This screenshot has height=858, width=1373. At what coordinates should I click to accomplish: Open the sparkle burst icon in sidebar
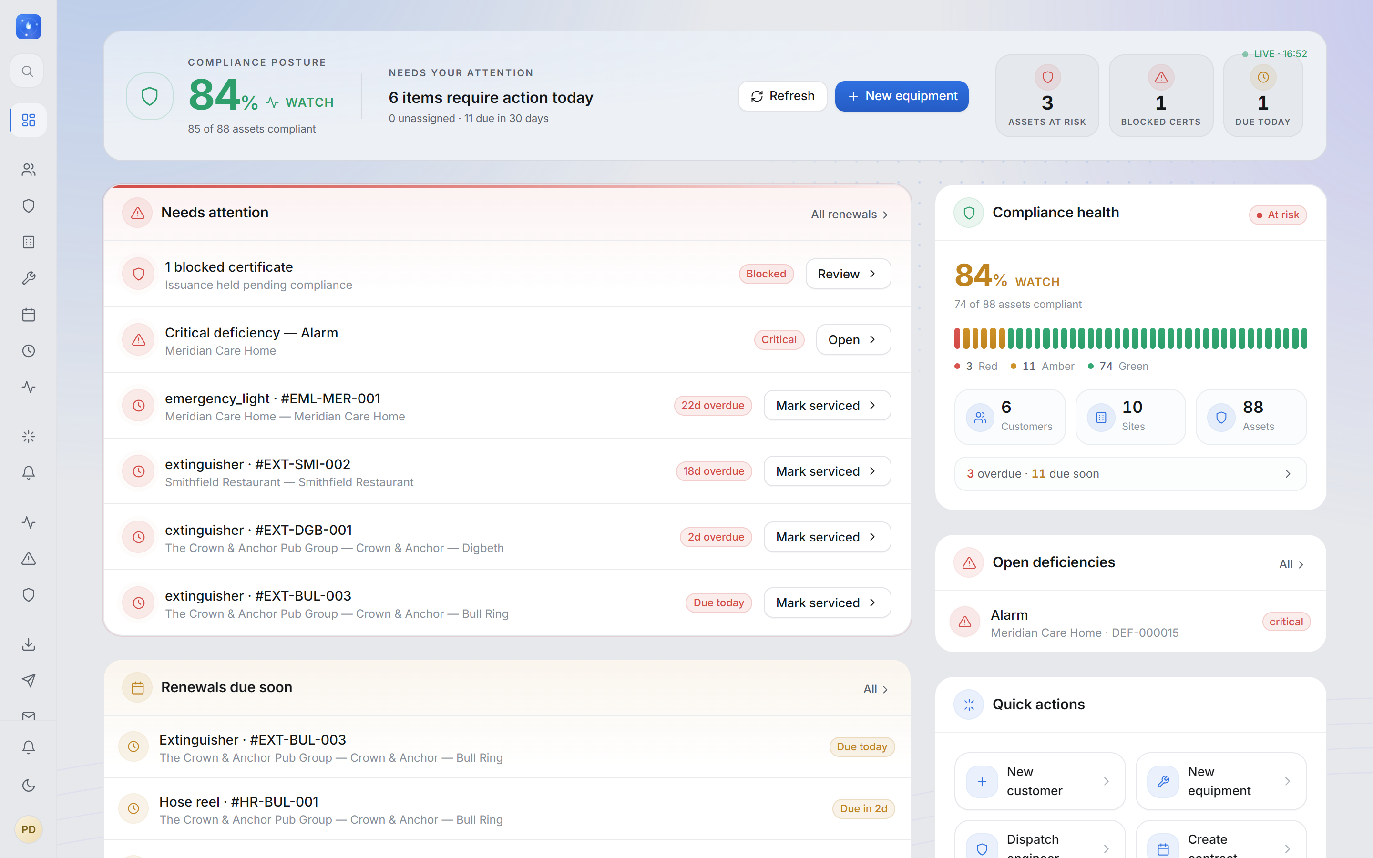coord(29,436)
